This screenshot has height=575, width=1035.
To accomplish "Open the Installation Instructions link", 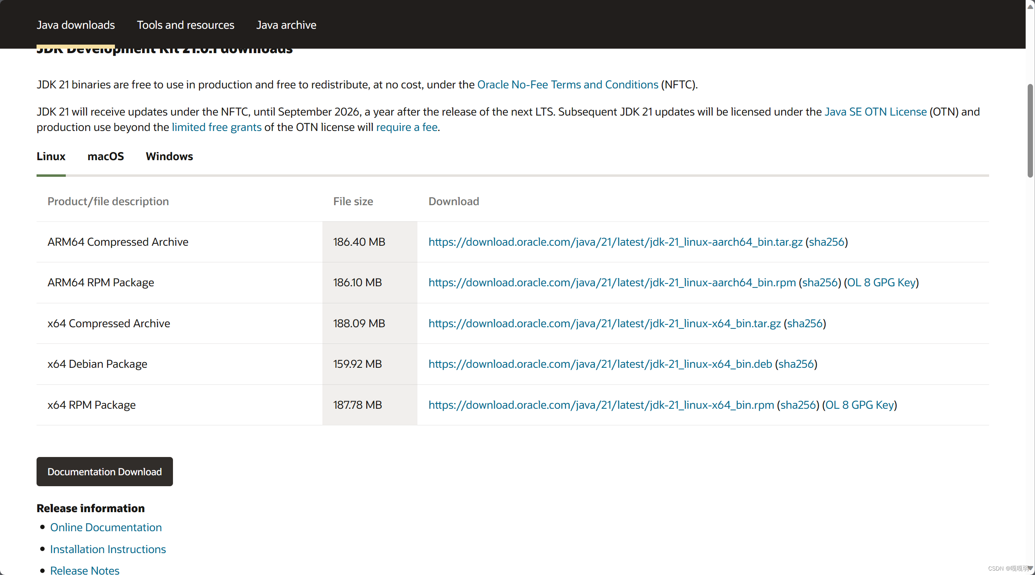I will pos(108,549).
